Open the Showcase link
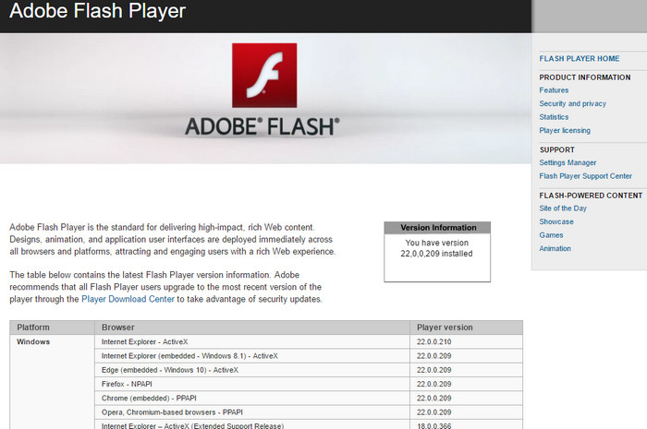Image resolution: width=647 pixels, height=429 pixels. click(556, 221)
